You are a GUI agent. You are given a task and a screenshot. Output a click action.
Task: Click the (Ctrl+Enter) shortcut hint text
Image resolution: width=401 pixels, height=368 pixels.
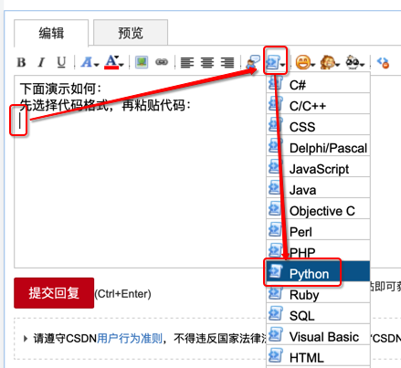(x=122, y=294)
